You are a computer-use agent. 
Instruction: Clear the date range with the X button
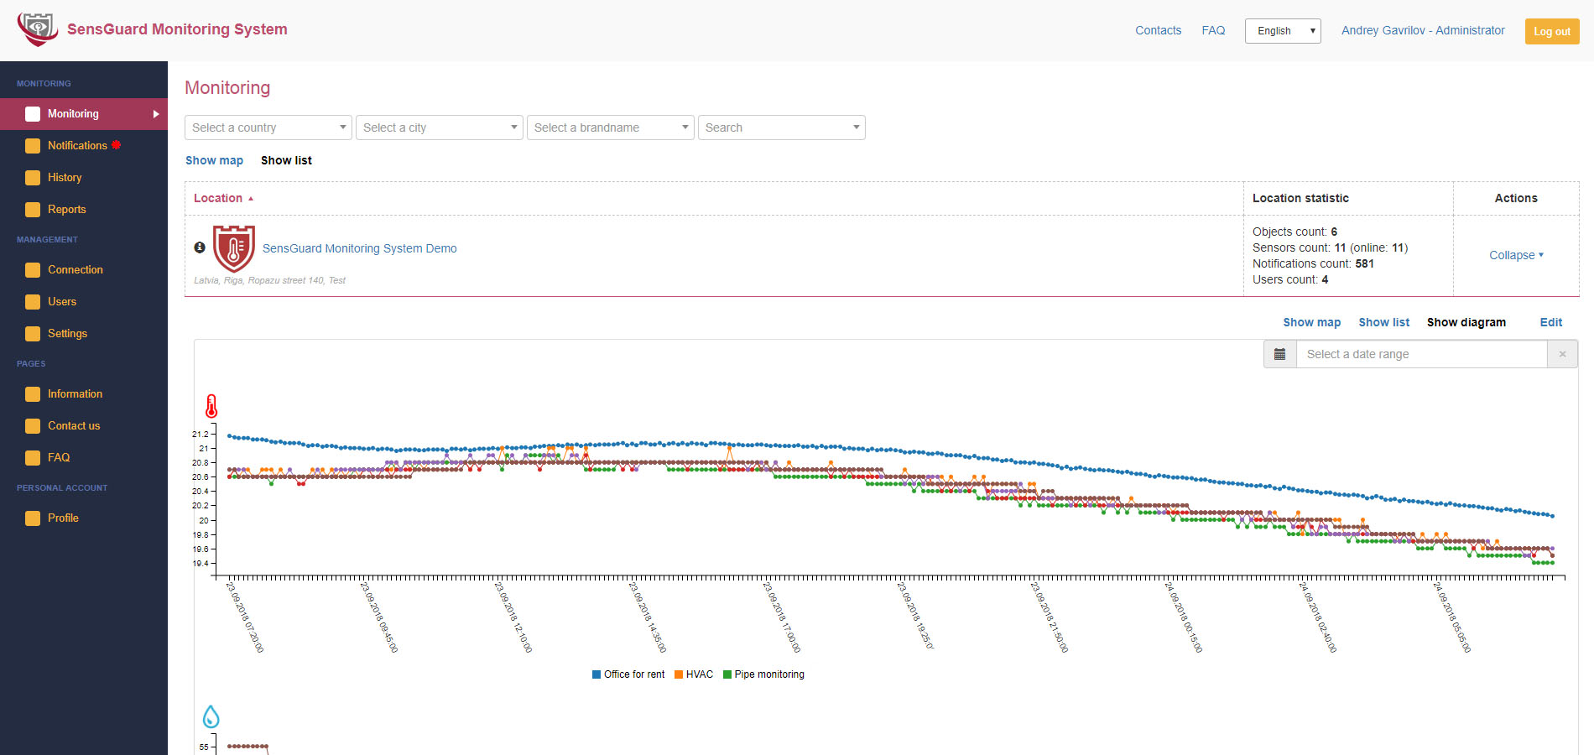(1562, 354)
